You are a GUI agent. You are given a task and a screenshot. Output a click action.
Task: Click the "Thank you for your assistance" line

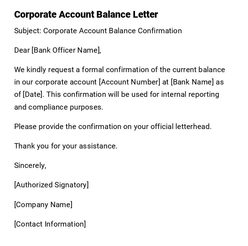click(x=66, y=146)
